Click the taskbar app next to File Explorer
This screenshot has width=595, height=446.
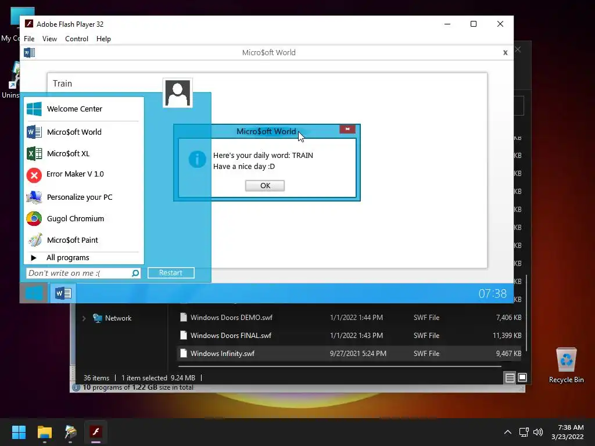point(70,432)
